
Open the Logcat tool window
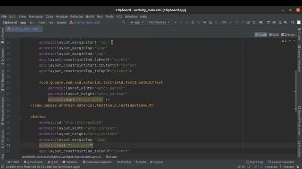click(157, 162)
